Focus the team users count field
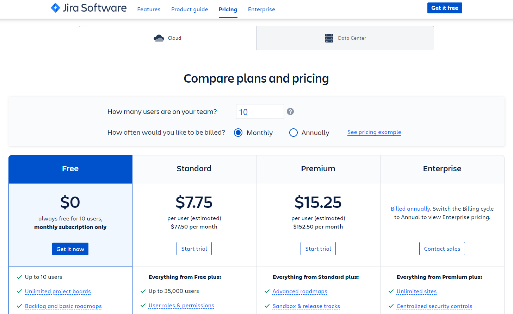 [260, 111]
